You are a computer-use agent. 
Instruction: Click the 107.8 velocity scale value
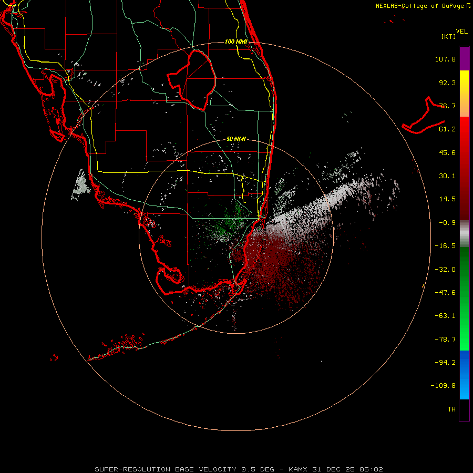[445, 59]
